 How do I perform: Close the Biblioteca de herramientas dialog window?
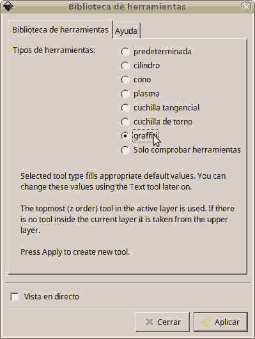247,7
